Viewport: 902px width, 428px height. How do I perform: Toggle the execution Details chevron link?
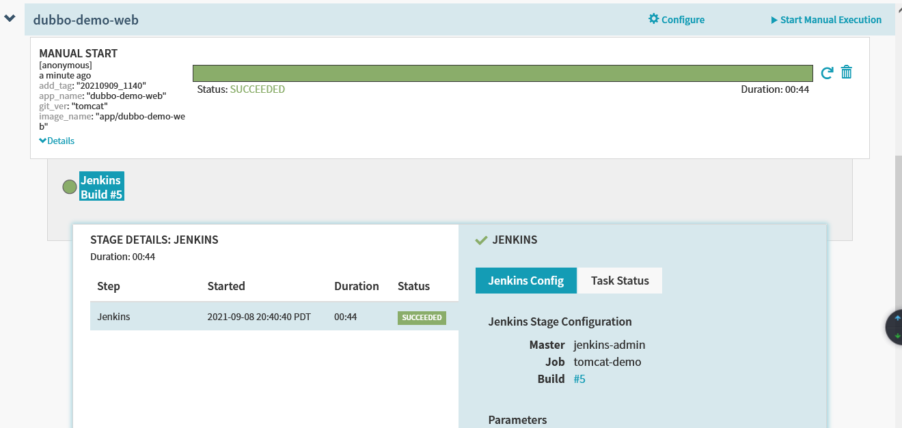(57, 141)
